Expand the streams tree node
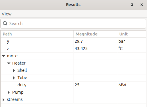This screenshot has height=107, width=147. coord(3,100)
